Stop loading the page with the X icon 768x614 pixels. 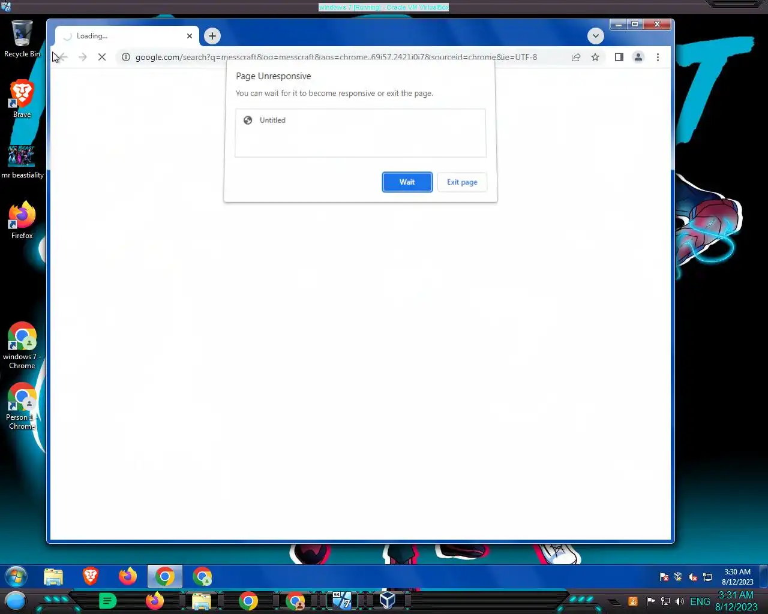pos(102,57)
